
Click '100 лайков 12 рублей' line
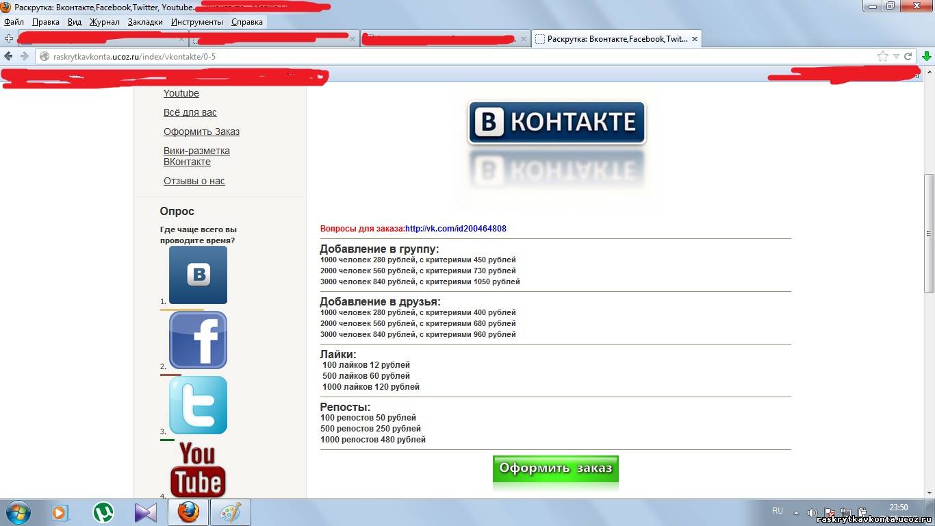click(366, 365)
